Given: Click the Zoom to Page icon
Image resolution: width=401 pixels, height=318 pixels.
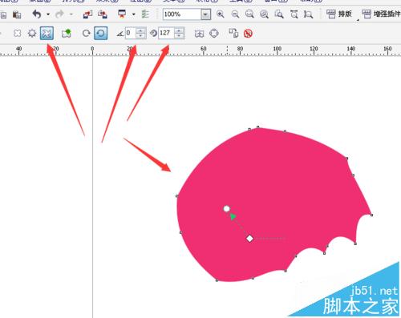Looking at the screenshot, I should (x=279, y=14).
